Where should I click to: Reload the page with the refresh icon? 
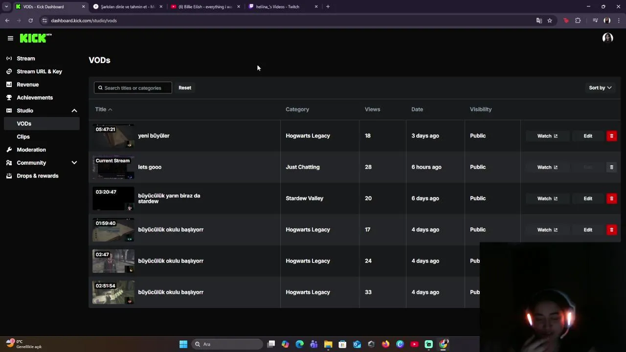30,21
